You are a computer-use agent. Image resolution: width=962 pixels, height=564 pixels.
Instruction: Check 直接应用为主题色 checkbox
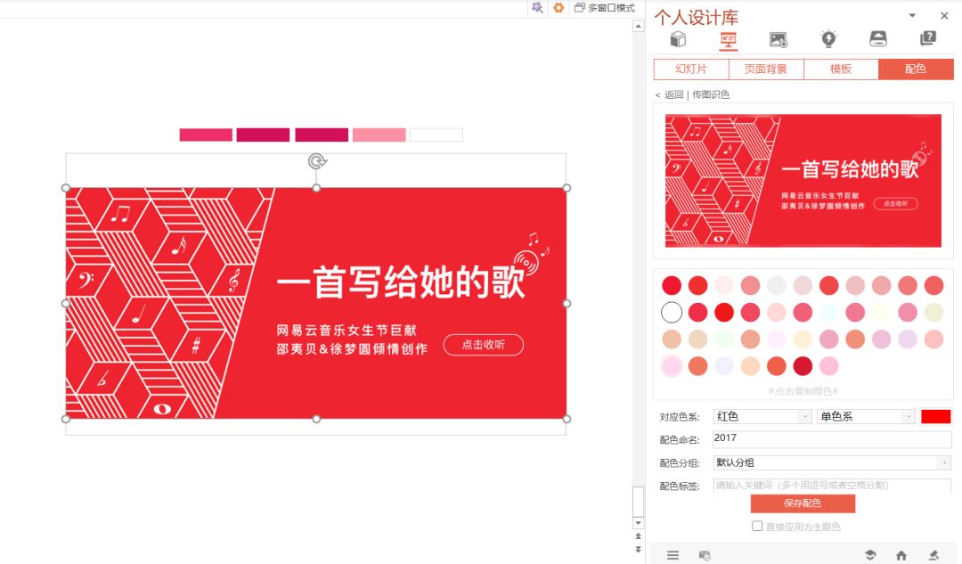(x=757, y=526)
